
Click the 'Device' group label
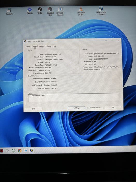[30, 50]
